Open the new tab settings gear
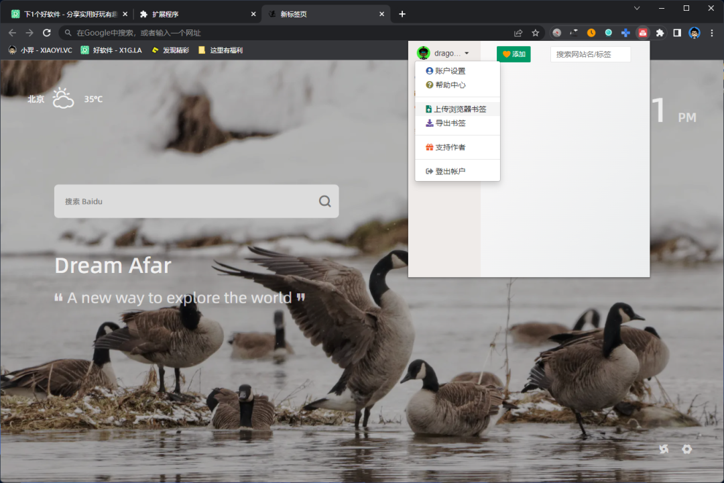724x483 pixels. [686, 449]
